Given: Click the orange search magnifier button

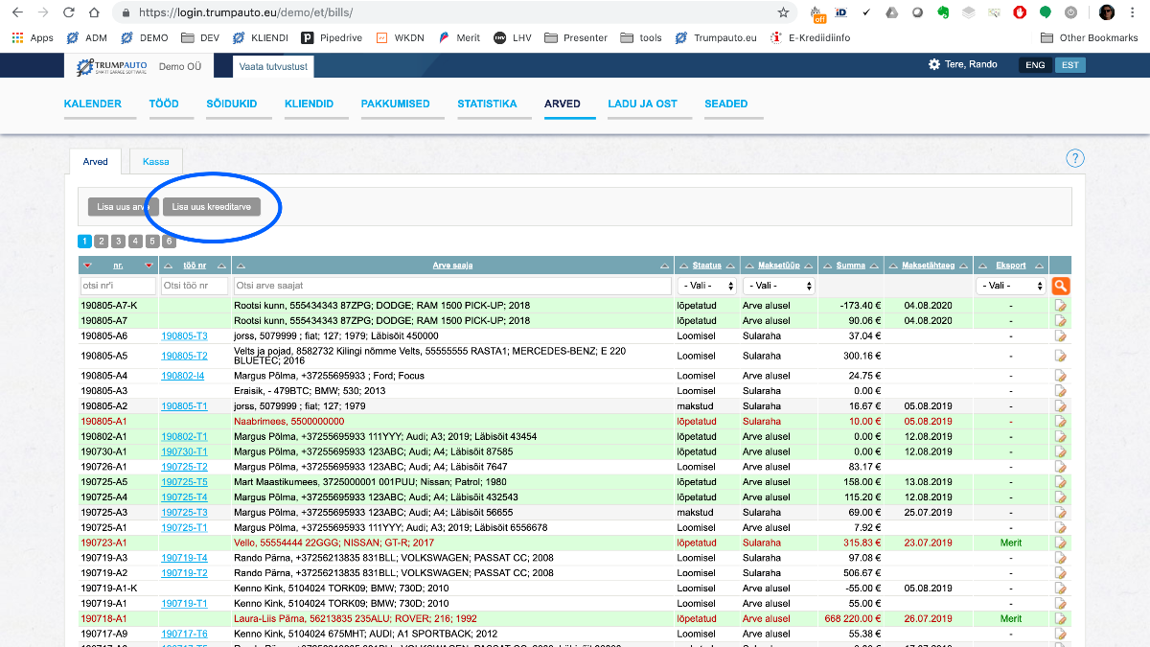Looking at the screenshot, I should (x=1060, y=286).
